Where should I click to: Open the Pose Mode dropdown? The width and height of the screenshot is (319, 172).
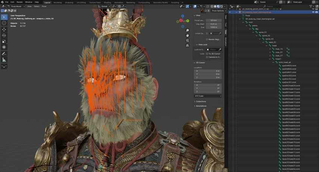(16, 6)
